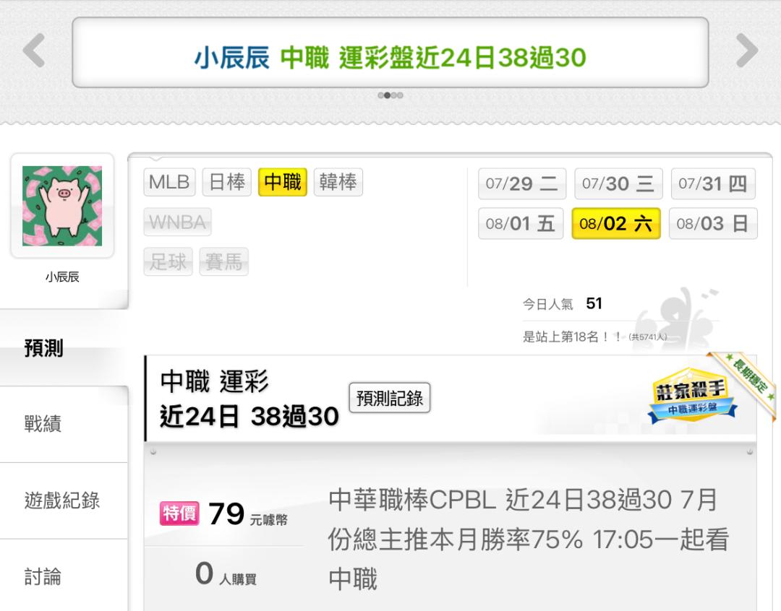Select the carousel pagination dots

(390, 95)
